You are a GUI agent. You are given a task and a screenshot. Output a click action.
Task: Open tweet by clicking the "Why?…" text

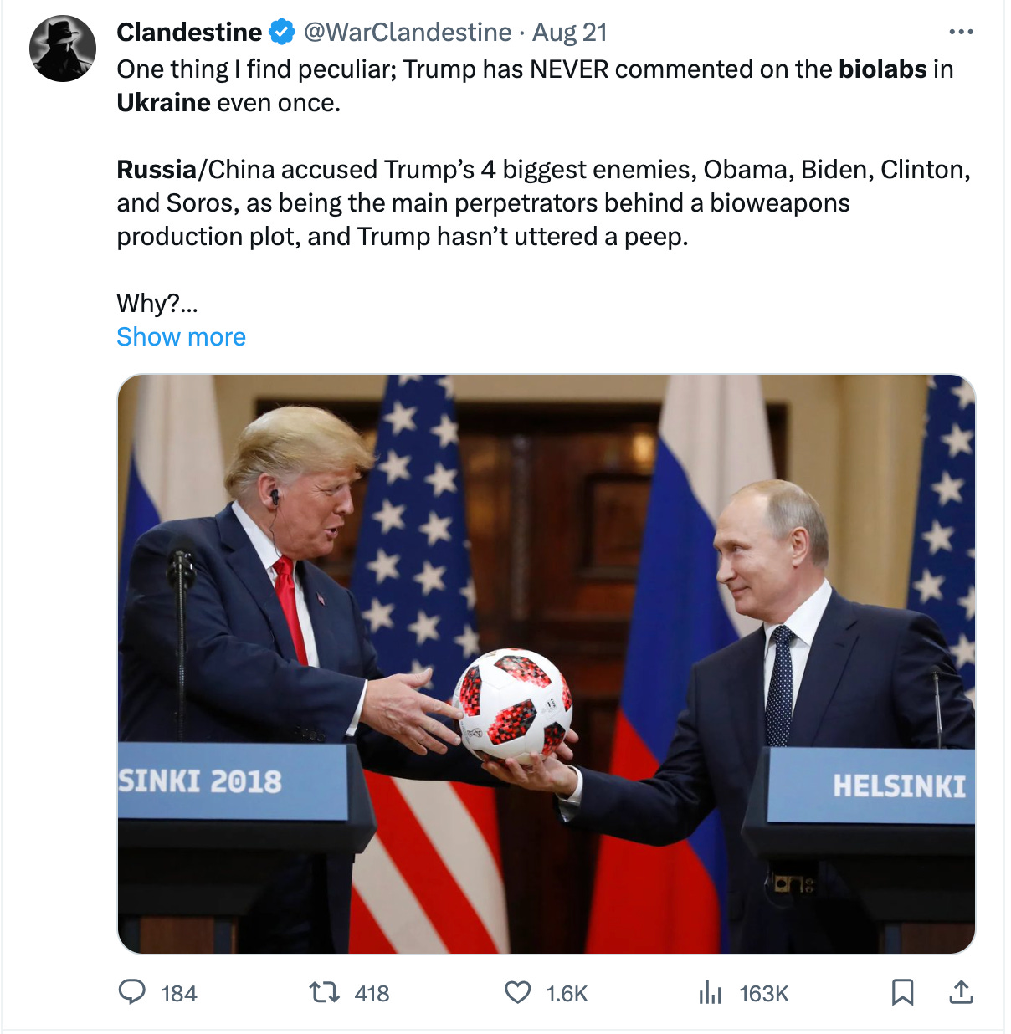(x=157, y=303)
